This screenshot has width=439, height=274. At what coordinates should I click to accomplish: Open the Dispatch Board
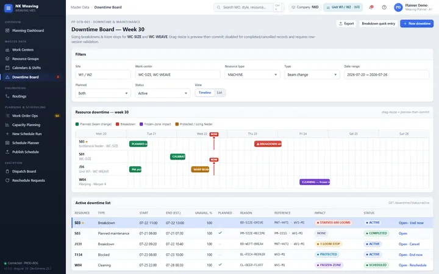[24, 171]
